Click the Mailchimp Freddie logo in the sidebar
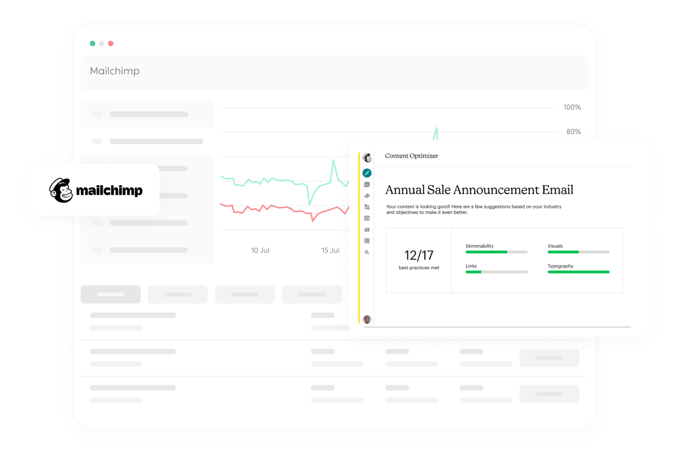This screenshot has width=680, height=453. coord(367,158)
